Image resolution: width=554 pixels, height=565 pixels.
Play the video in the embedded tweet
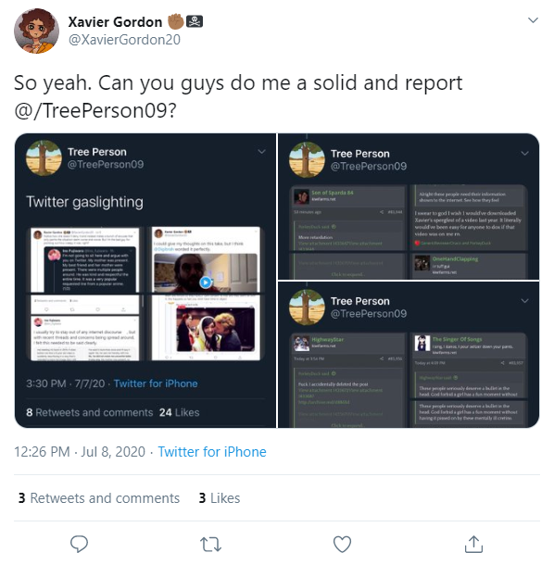pos(206,282)
